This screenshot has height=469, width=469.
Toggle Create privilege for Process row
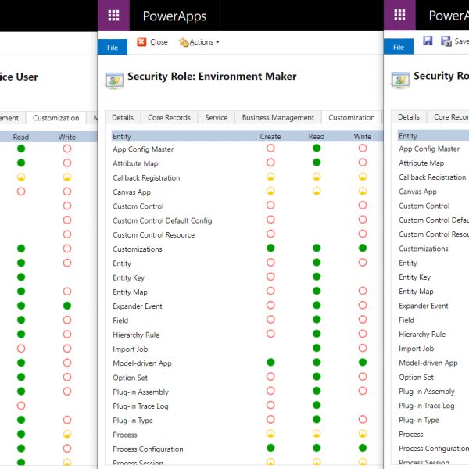click(270, 434)
